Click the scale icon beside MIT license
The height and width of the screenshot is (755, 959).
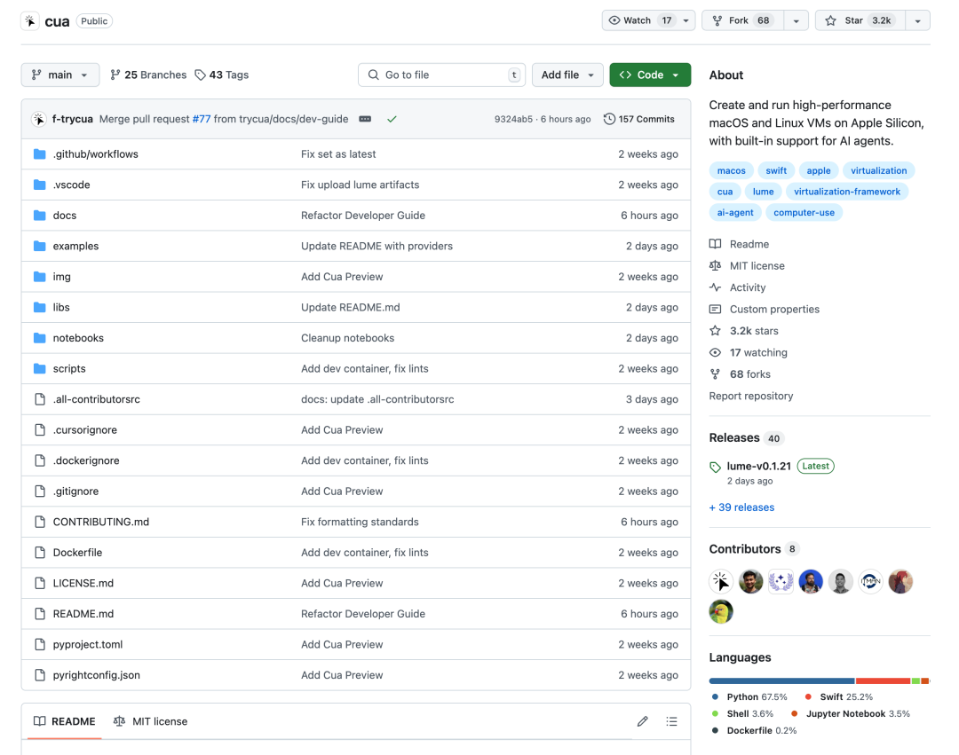715,266
